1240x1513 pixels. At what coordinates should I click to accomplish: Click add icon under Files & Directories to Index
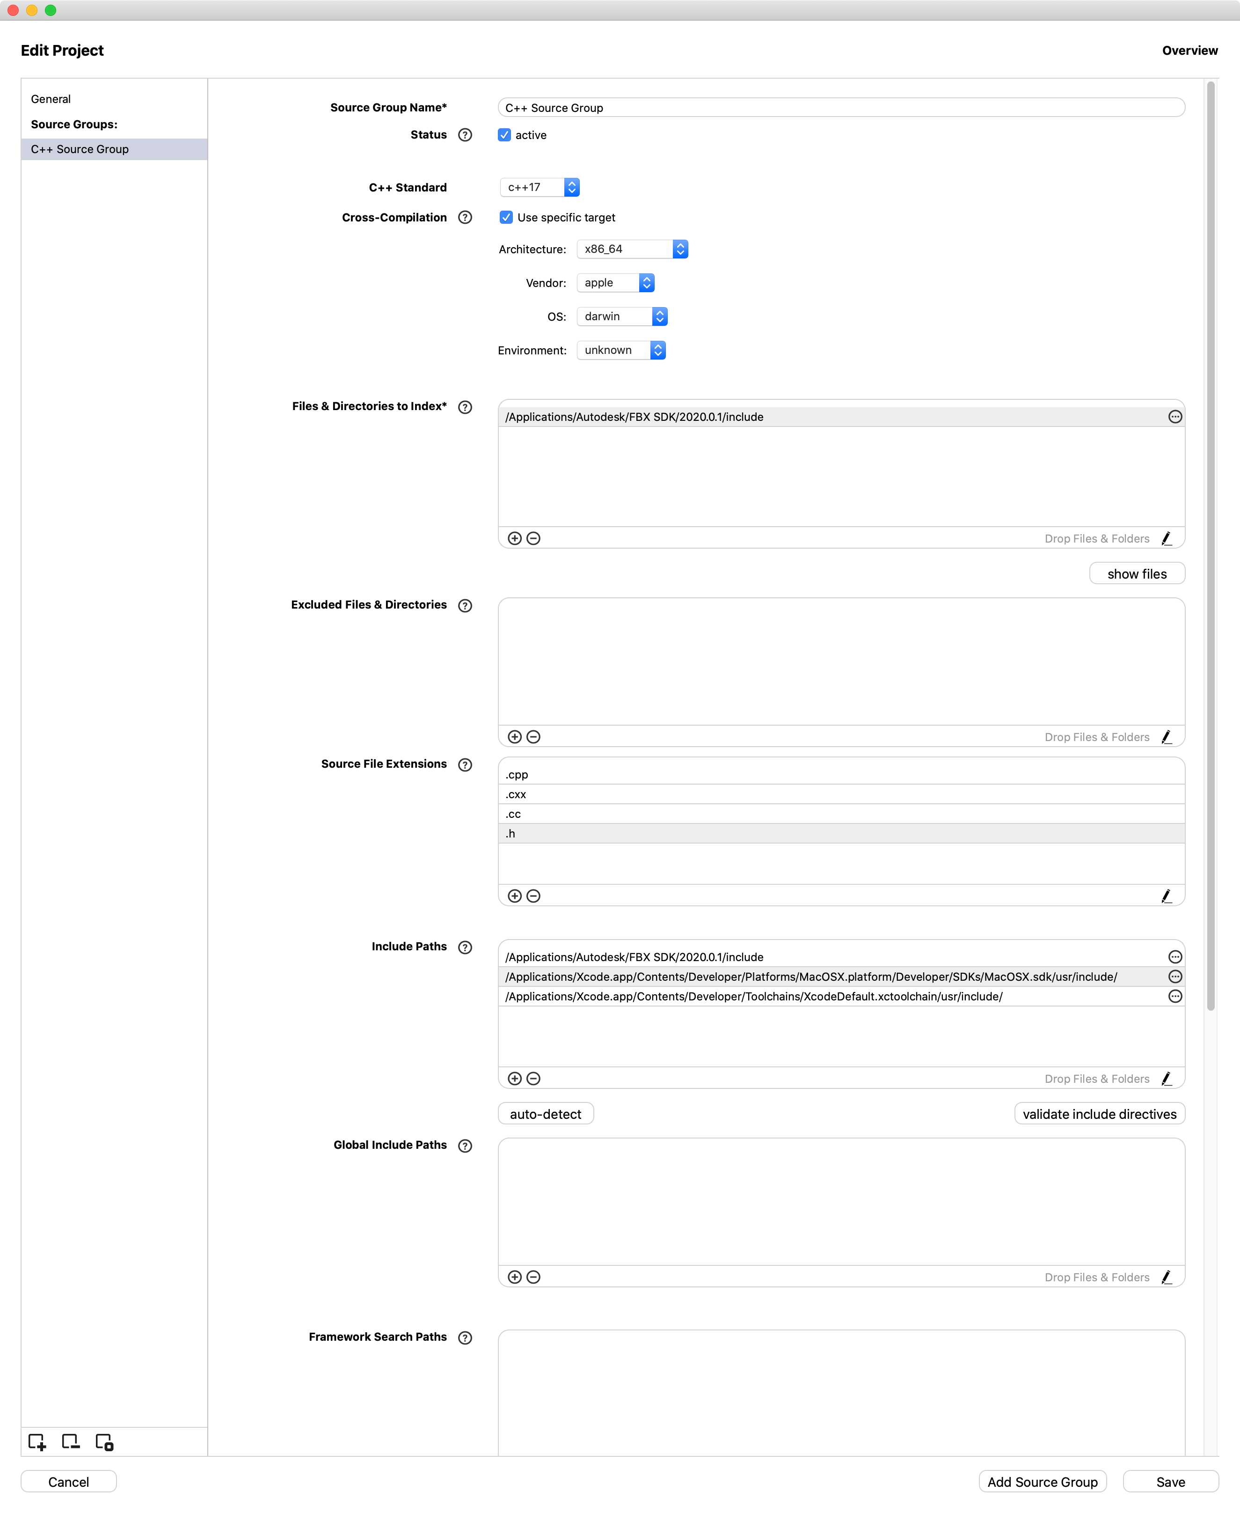514,538
